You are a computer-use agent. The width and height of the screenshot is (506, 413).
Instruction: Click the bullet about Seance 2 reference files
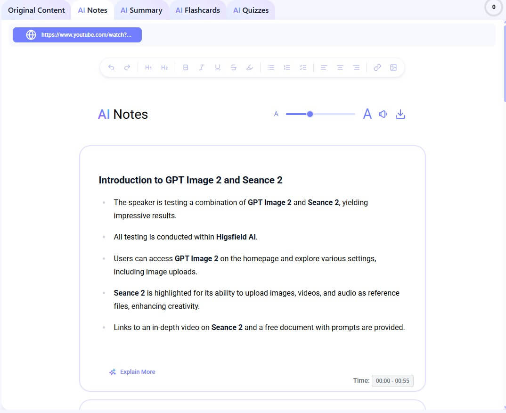pos(257,300)
